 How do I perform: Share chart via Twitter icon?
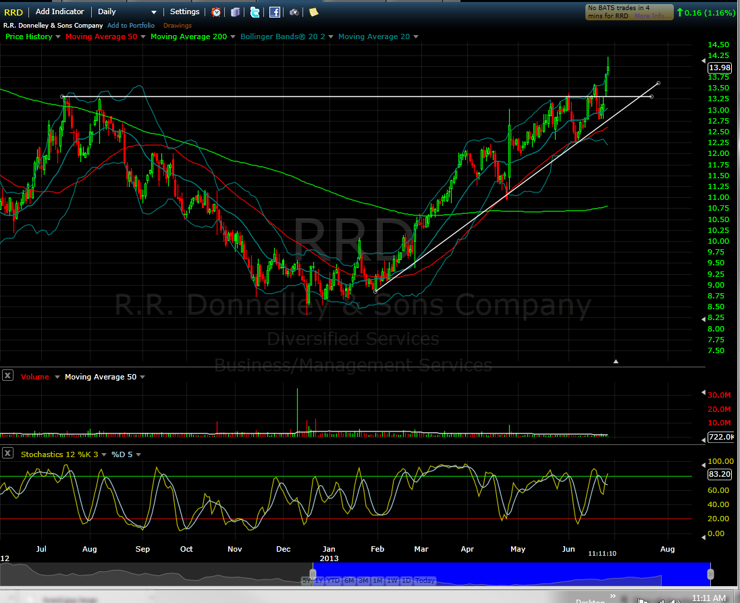tap(255, 12)
